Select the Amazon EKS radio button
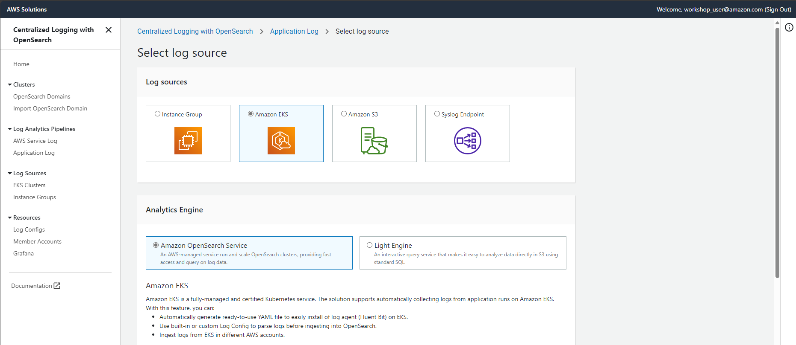Screen dimensions: 796x345 [251, 114]
